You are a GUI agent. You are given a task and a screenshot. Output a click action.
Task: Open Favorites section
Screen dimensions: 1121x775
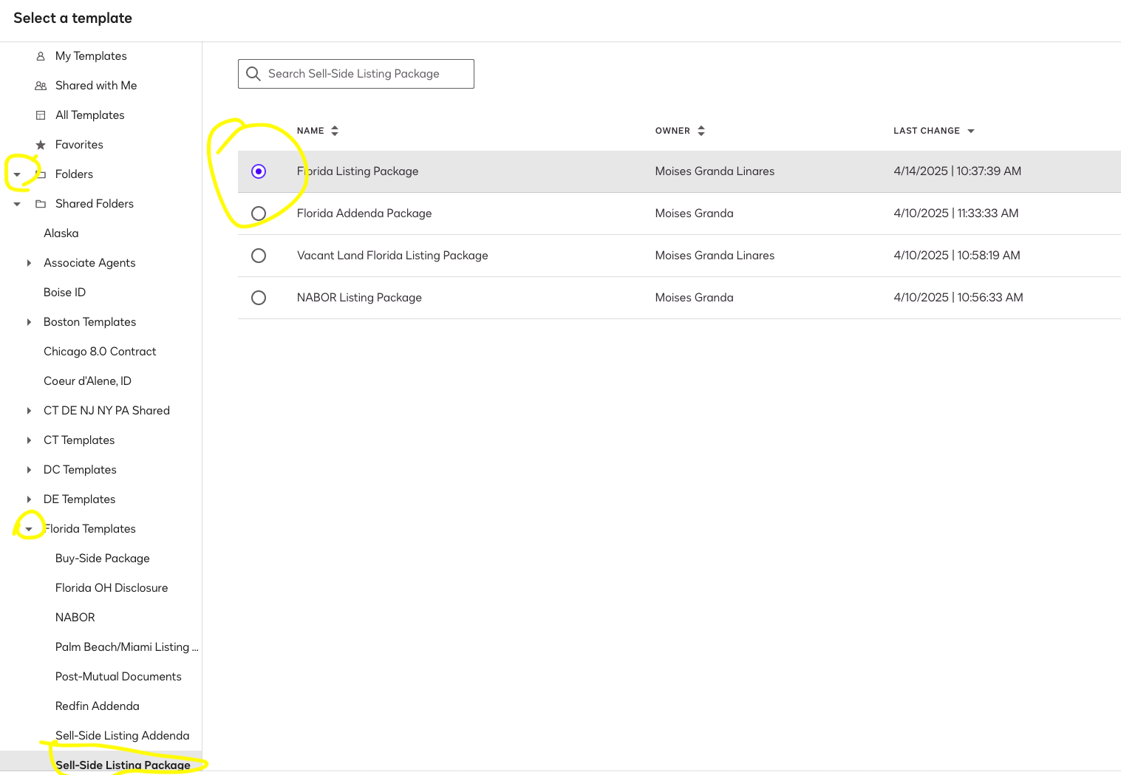click(79, 145)
